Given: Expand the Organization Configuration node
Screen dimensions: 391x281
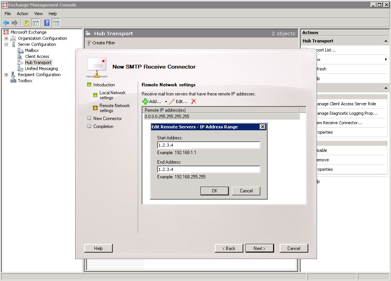Looking at the screenshot, I should click(x=6, y=38).
